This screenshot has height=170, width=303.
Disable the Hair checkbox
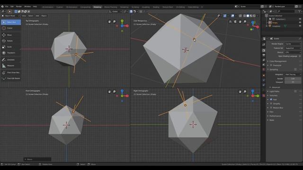coord(271,100)
